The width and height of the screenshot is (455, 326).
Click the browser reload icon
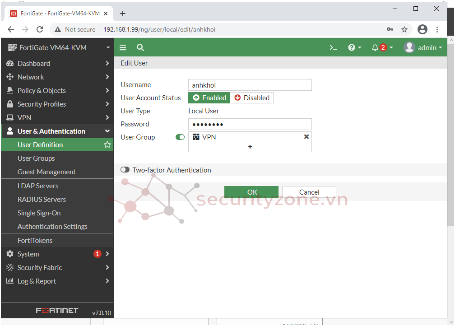[x=40, y=29]
